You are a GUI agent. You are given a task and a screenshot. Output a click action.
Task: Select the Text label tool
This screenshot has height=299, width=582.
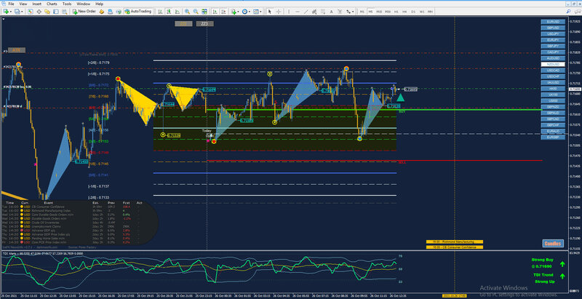(x=332, y=12)
